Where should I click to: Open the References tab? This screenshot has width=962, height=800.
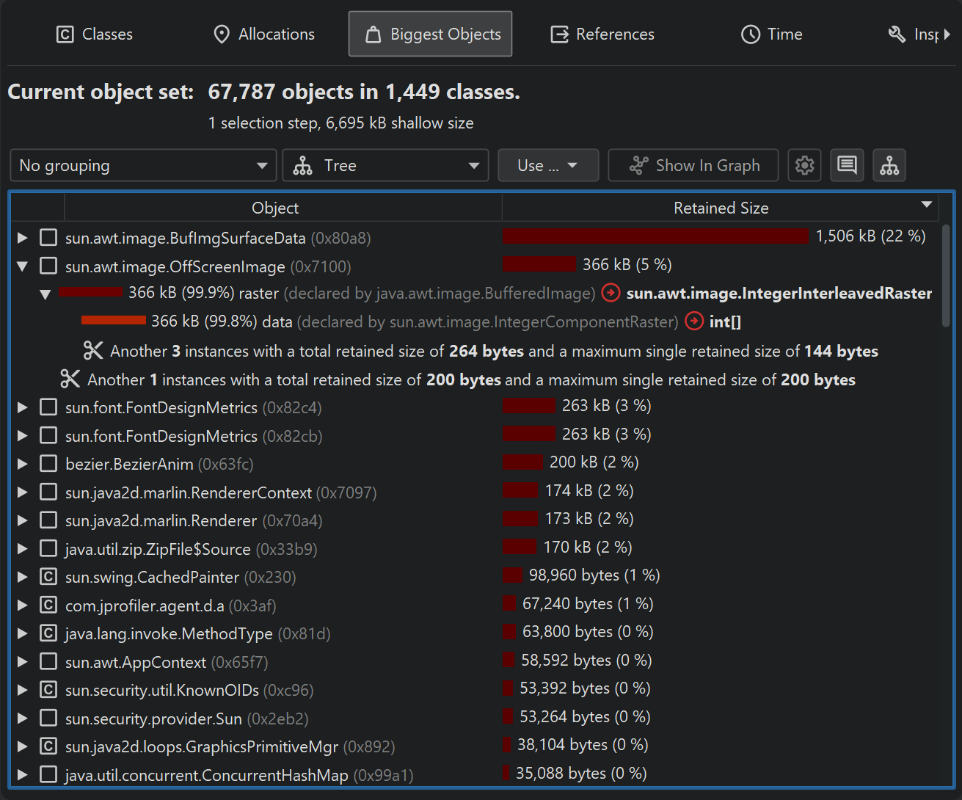click(602, 34)
